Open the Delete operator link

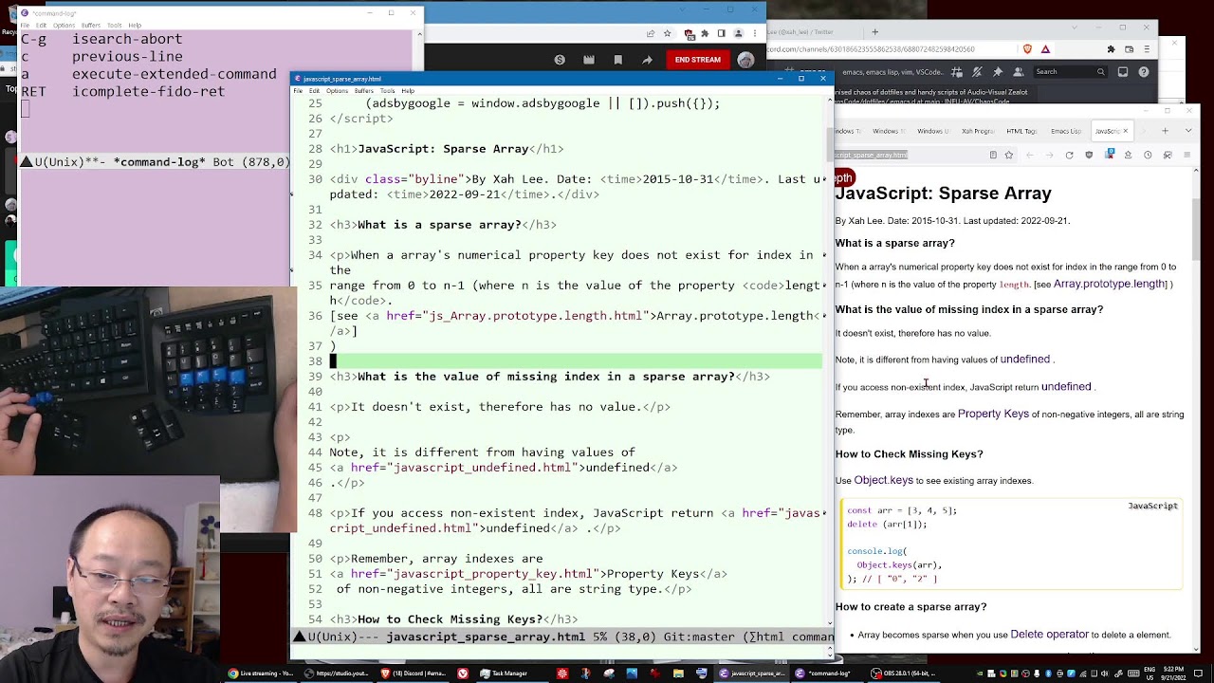(1050, 635)
